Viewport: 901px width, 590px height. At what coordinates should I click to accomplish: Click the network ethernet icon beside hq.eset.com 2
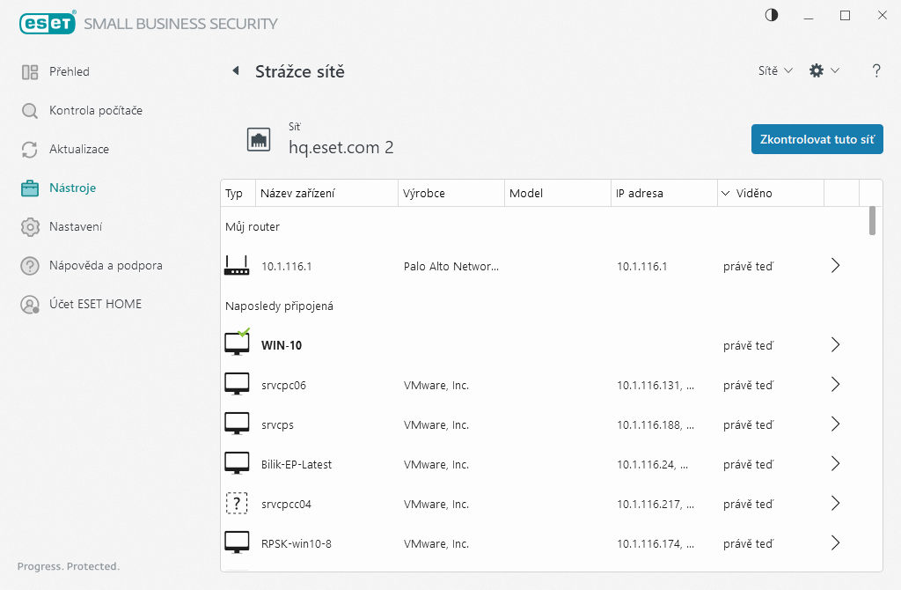coord(259,139)
